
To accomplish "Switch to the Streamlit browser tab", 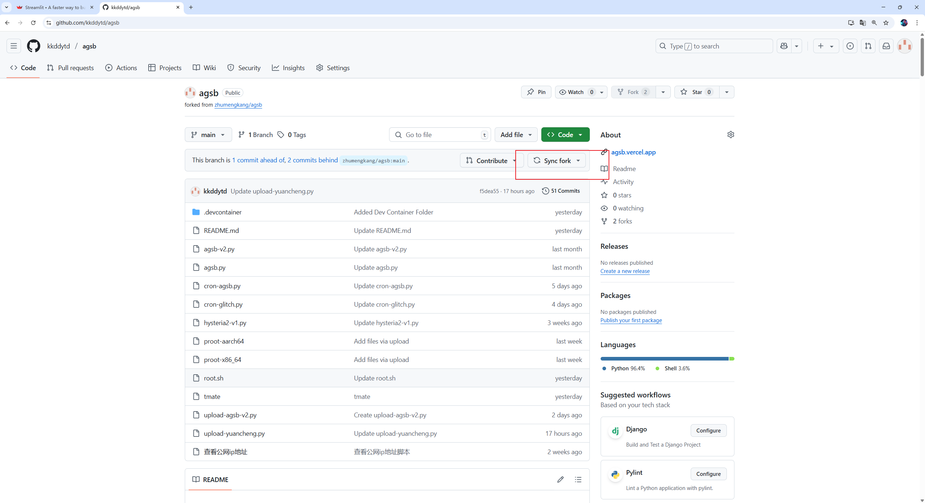I will 55,7.
